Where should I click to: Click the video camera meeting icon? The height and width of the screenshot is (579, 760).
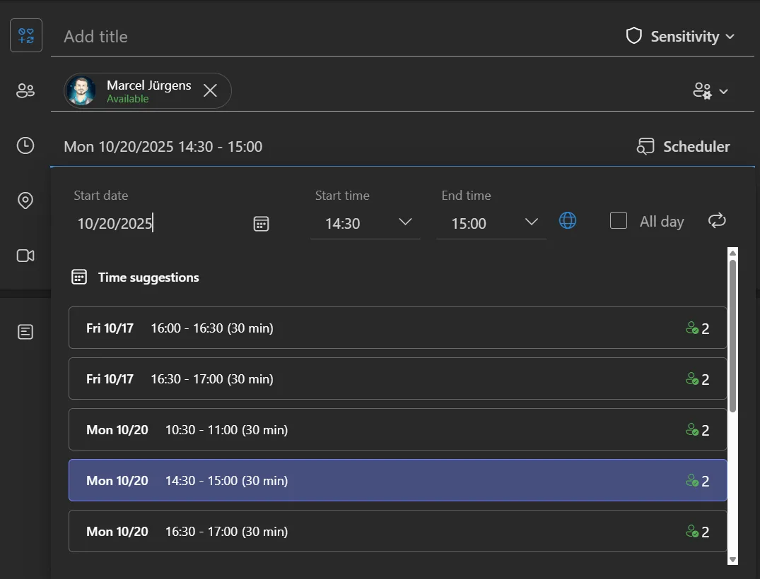pos(25,256)
